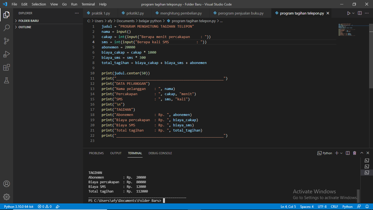Screen dimensions: 373x210
Task: Click the code minimap preview
Action: 347,30
